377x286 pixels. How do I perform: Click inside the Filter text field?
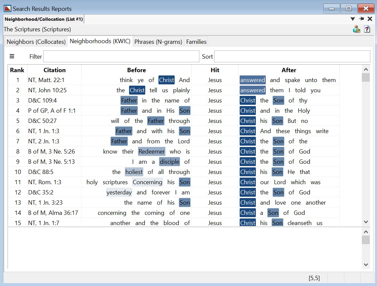(x=121, y=56)
